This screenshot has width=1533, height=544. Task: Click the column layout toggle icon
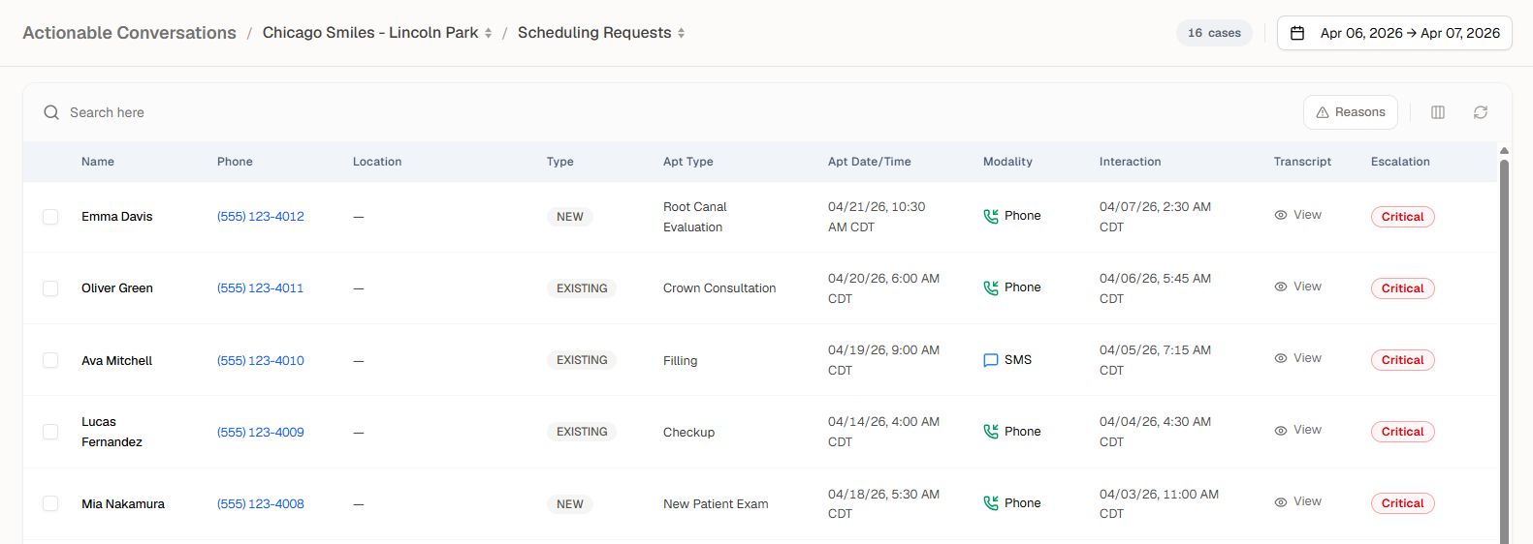click(1438, 112)
